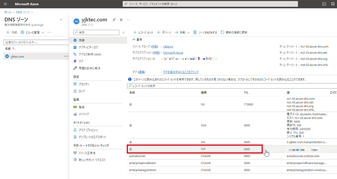Click ゾーンを削除する
The image size is (337, 179).
pos(205,32)
